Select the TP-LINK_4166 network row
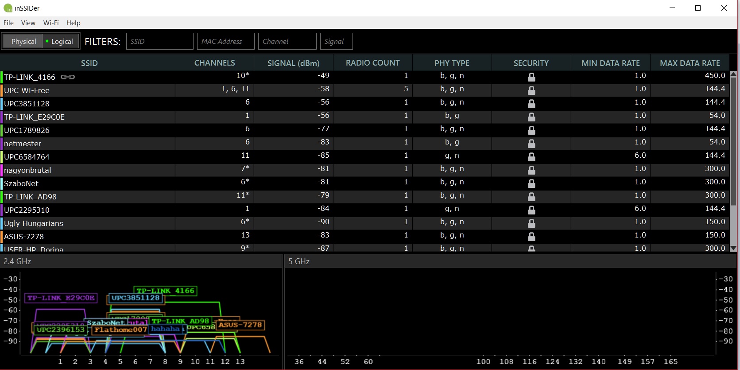Screen dimensions: 740x370 click(364, 77)
